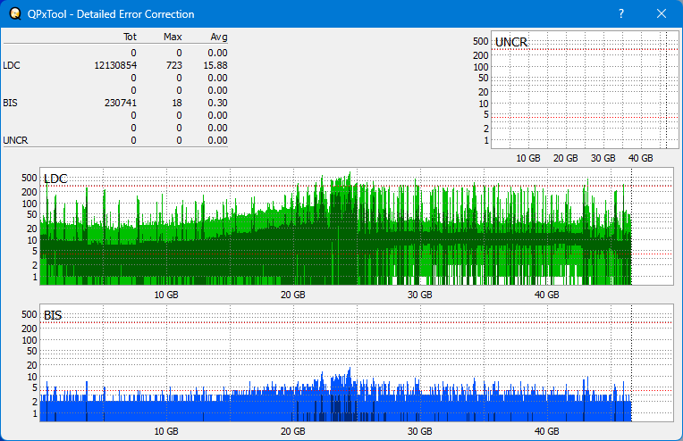This screenshot has width=683, height=441.
Task: Click the LDC row label in statistics table
Action: (x=12, y=65)
